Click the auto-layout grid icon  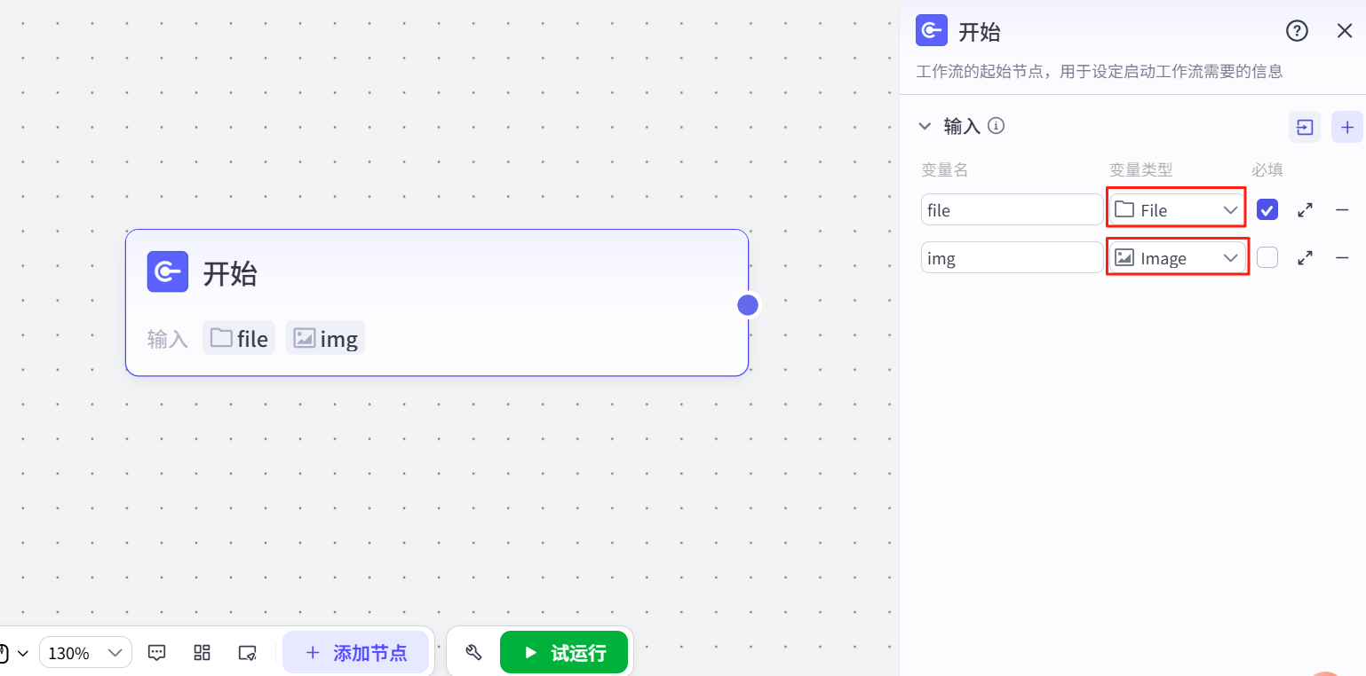(202, 653)
